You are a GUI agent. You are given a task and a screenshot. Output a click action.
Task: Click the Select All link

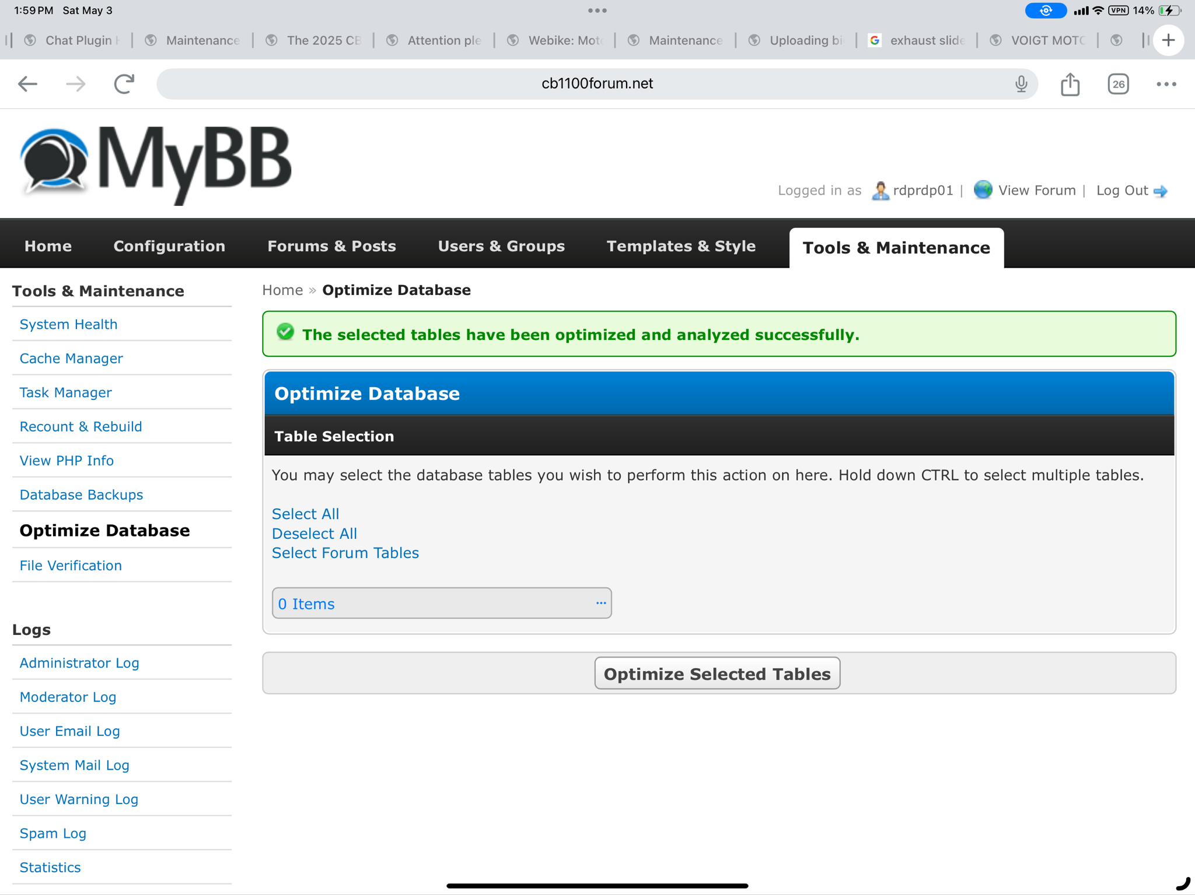pyautogui.click(x=305, y=514)
